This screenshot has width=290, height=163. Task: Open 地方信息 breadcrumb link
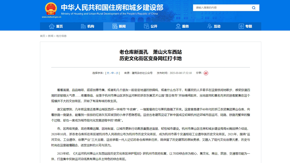(61, 36)
